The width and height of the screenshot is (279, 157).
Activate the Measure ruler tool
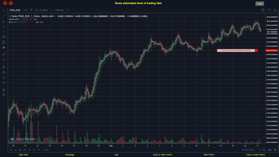coord(4,54)
